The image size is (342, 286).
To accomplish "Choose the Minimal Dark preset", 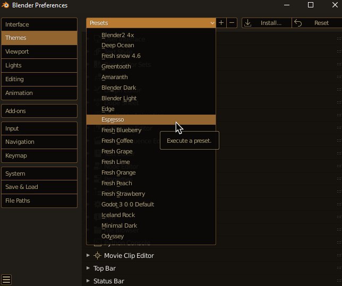I will point(151,226).
